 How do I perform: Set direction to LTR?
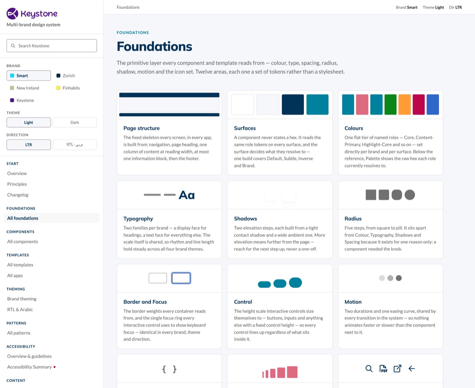(x=28, y=144)
